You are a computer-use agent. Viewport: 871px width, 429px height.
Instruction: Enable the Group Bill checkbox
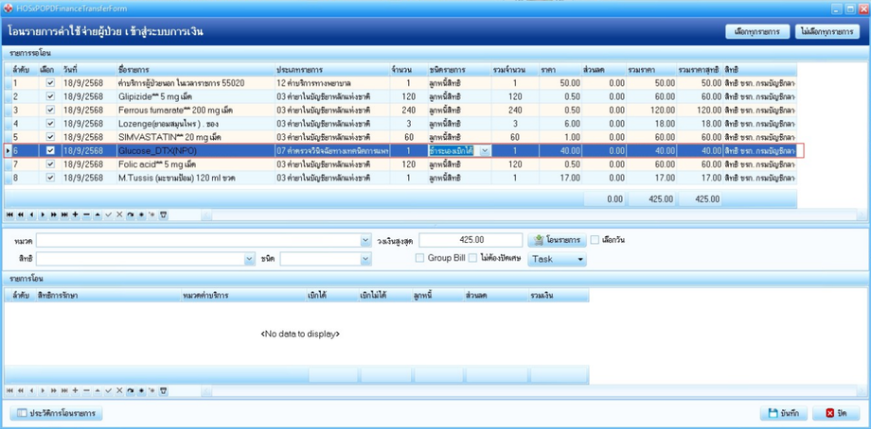[x=420, y=258]
